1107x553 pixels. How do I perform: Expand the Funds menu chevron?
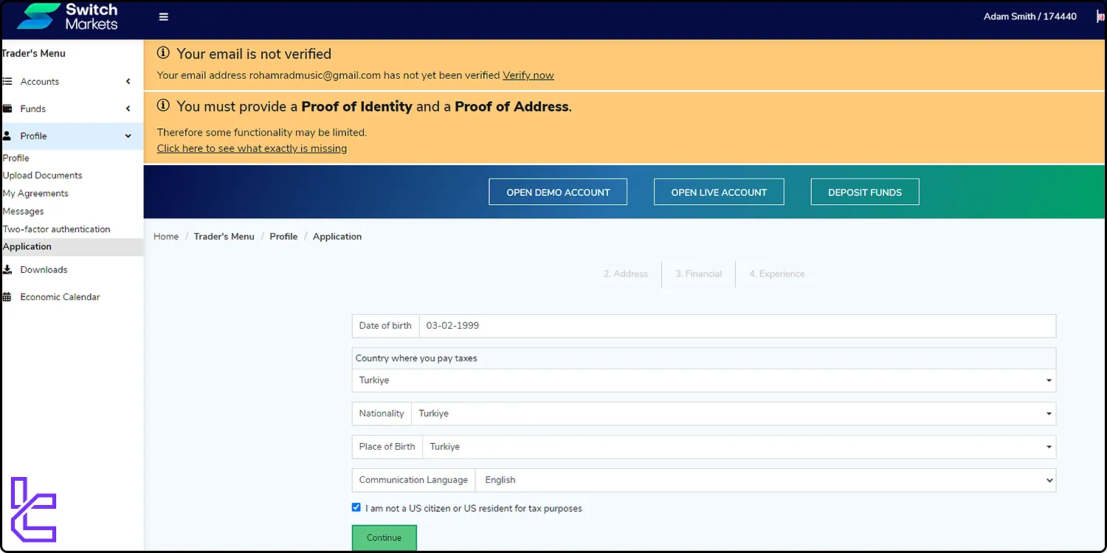coord(128,109)
